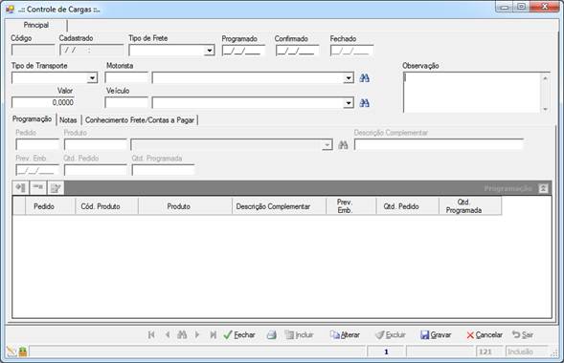564x363 pixels.
Task: Go to last record navigation arrow
Action: click(213, 334)
